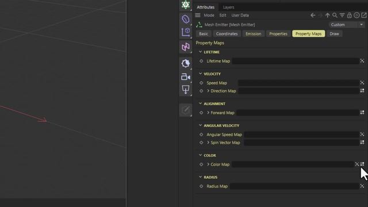Expand the Color Map sub-options
Viewport: 368px width, 207px height.
(208, 164)
